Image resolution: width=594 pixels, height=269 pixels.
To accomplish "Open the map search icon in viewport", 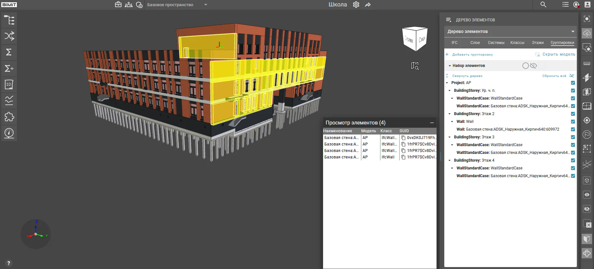I will tap(415, 66).
